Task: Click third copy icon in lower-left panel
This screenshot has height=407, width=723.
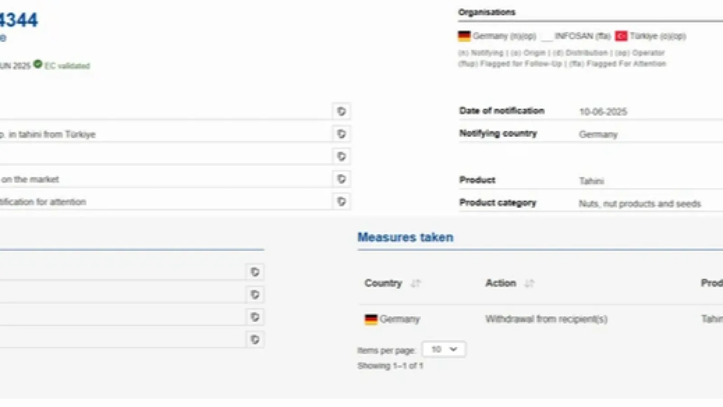Action: [x=255, y=317]
